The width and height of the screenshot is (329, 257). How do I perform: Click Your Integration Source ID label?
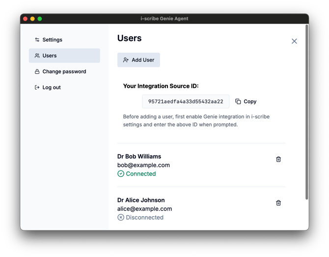pos(161,86)
